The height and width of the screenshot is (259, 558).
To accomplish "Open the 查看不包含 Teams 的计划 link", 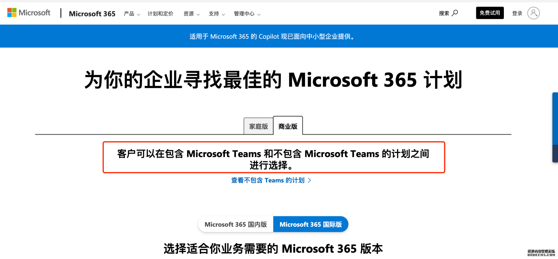I will (x=271, y=180).
